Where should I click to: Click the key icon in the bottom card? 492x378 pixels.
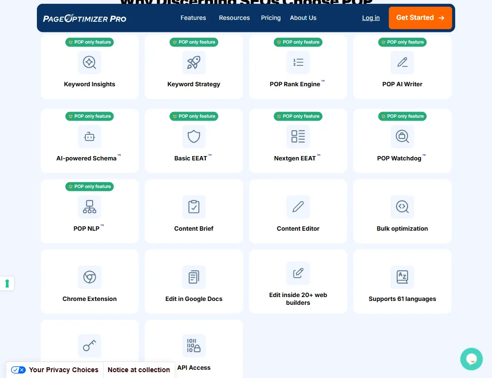(89, 346)
